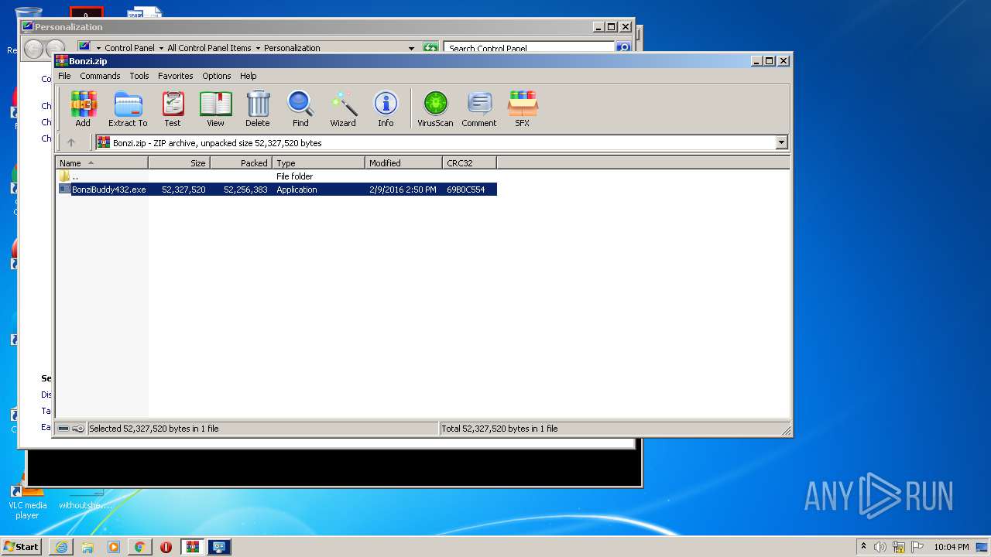The height and width of the screenshot is (557, 991).
Task: Open Windows Media Player from taskbar
Action: [x=114, y=547]
